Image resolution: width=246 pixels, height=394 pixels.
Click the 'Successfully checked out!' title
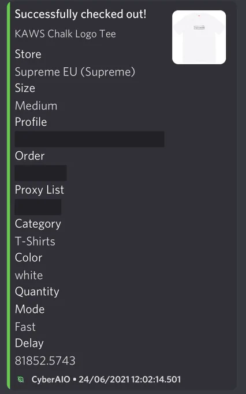(80, 14)
